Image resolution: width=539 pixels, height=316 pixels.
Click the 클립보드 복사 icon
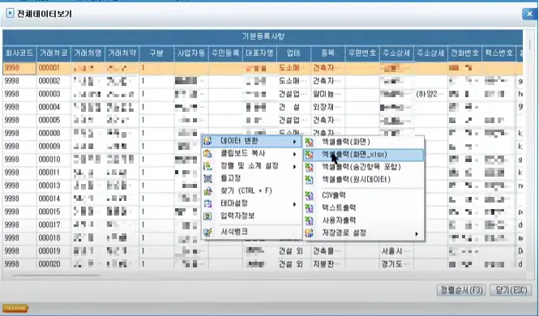[x=207, y=153]
